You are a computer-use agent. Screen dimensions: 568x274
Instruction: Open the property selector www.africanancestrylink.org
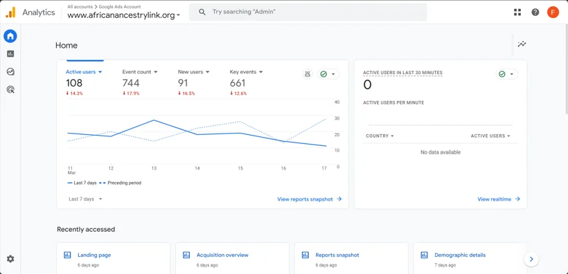pos(123,15)
